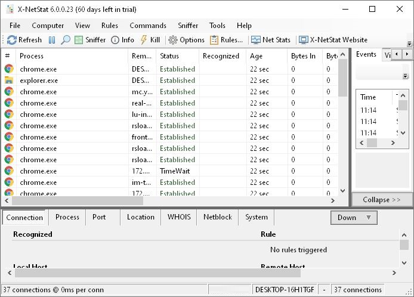Sort by the Age column header

[267, 56]
